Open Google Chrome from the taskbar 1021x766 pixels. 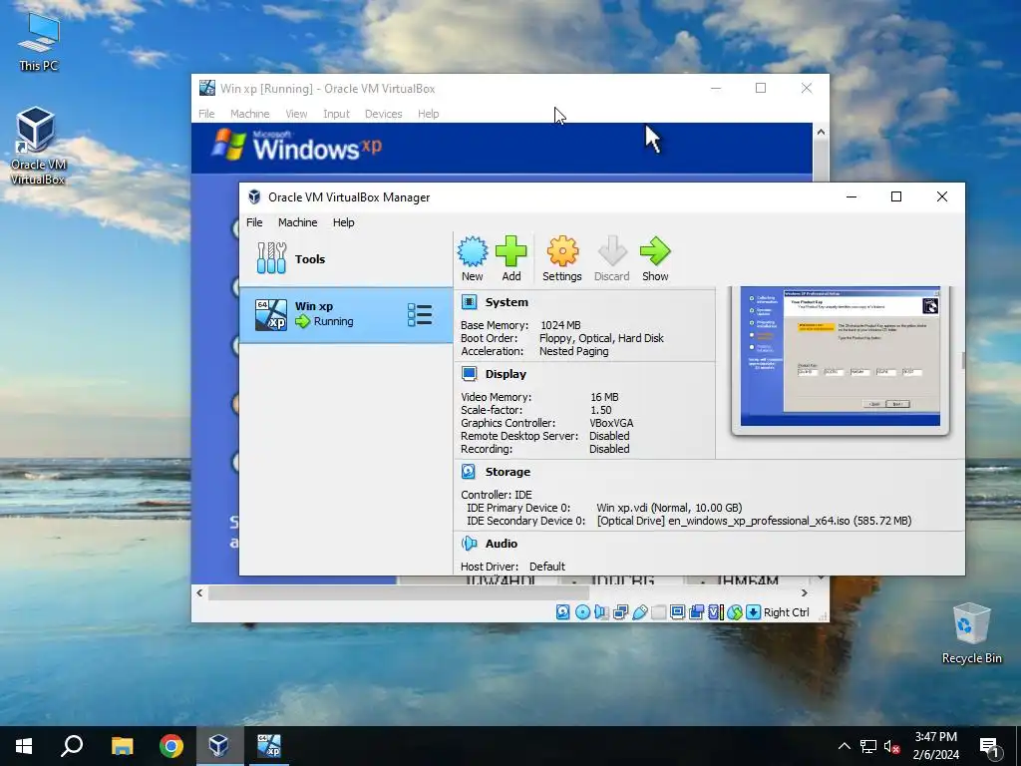[x=171, y=746]
